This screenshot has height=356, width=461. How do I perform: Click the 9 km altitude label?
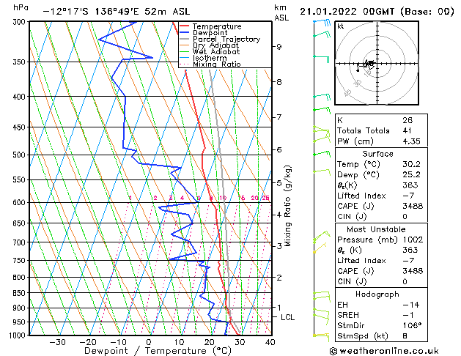click(x=279, y=47)
